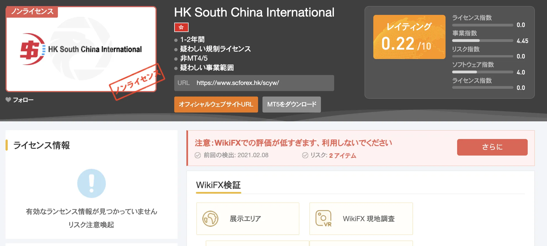Click the red さらに button
This screenshot has width=547, height=246.
pyautogui.click(x=492, y=147)
